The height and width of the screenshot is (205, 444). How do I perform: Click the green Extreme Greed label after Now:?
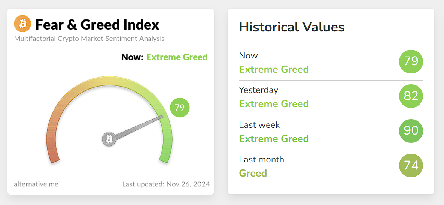[x=177, y=57]
